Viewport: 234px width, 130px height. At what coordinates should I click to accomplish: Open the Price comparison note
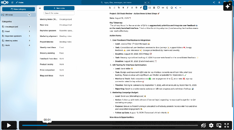pos(57,70)
